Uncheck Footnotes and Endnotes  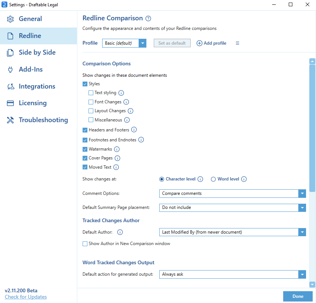[85, 140]
